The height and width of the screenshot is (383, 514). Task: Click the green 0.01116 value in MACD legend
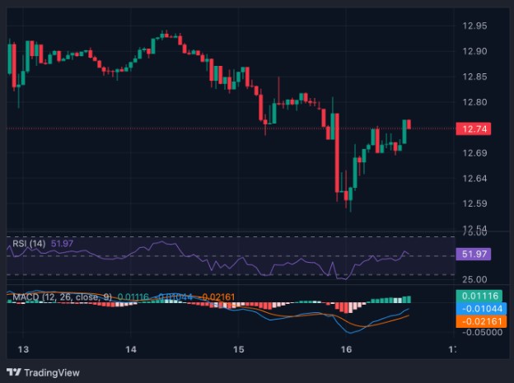(x=133, y=297)
